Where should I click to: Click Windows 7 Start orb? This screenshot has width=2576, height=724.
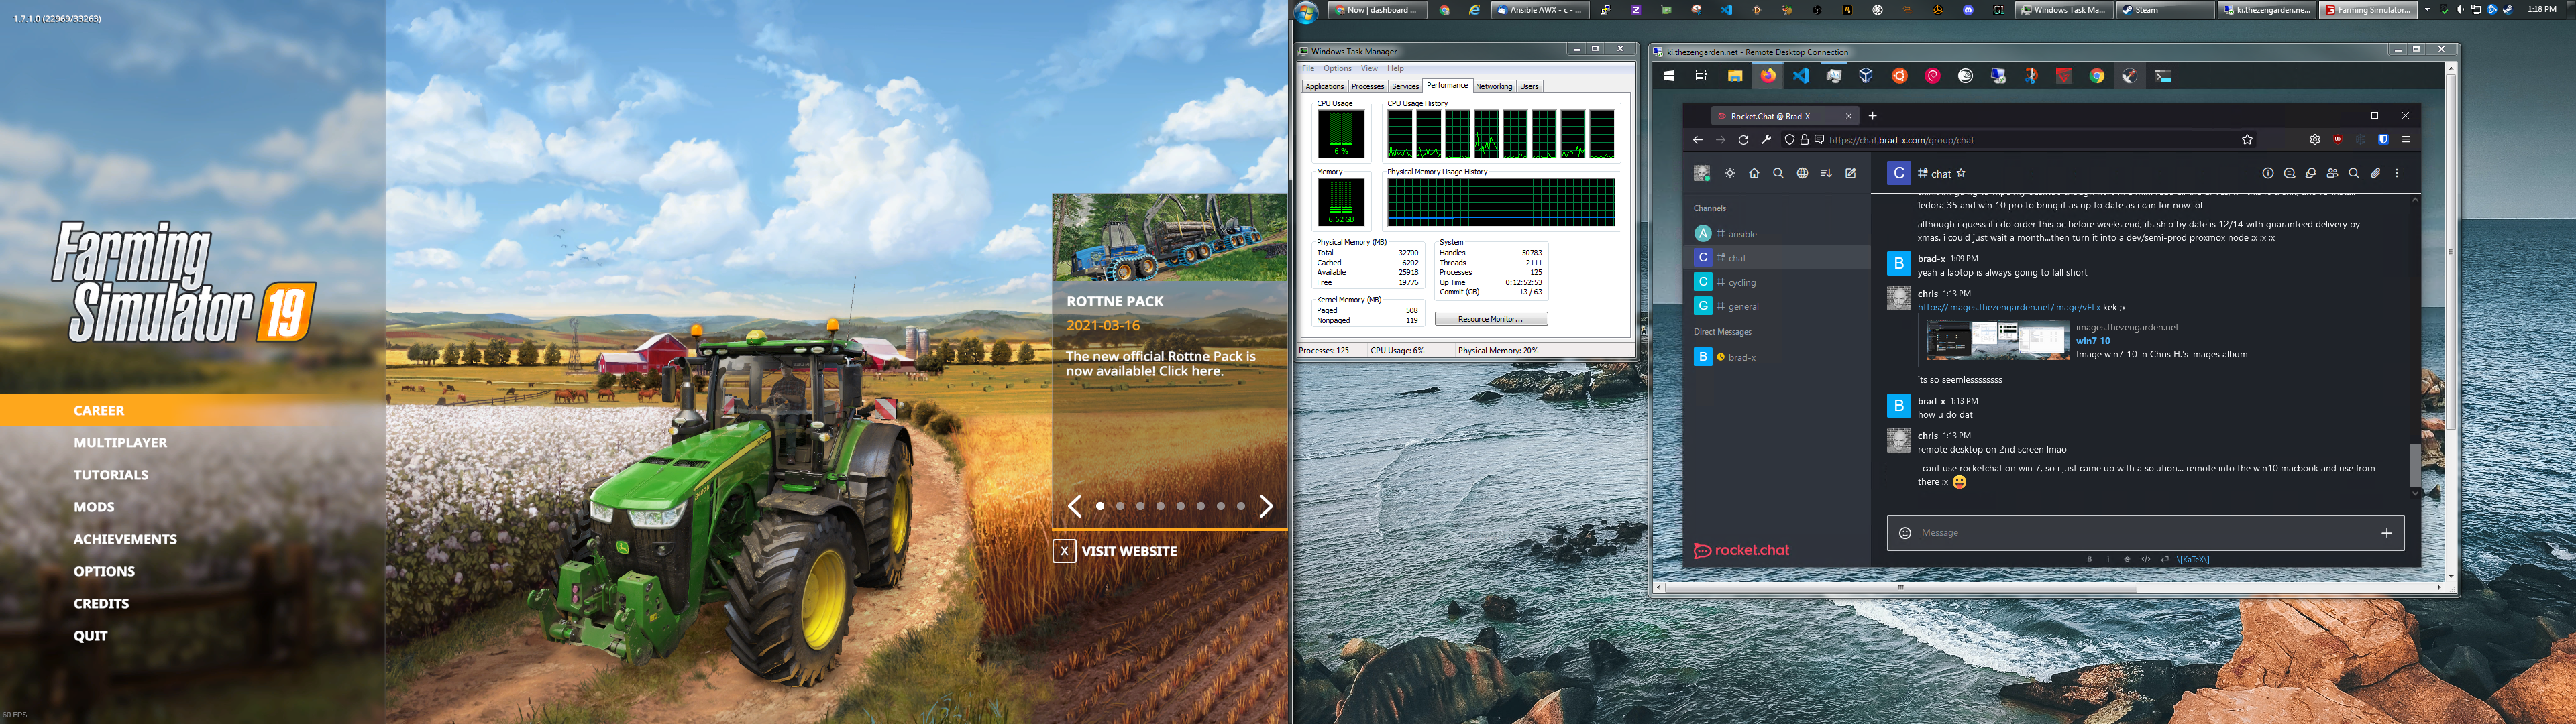tap(1306, 12)
